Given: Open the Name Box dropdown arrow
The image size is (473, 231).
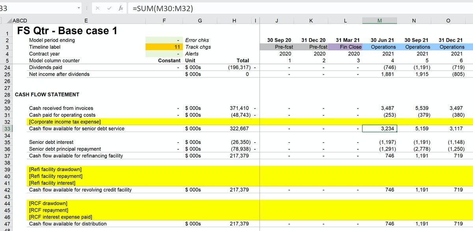Looking at the screenshot, I should [x=78, y=7].
